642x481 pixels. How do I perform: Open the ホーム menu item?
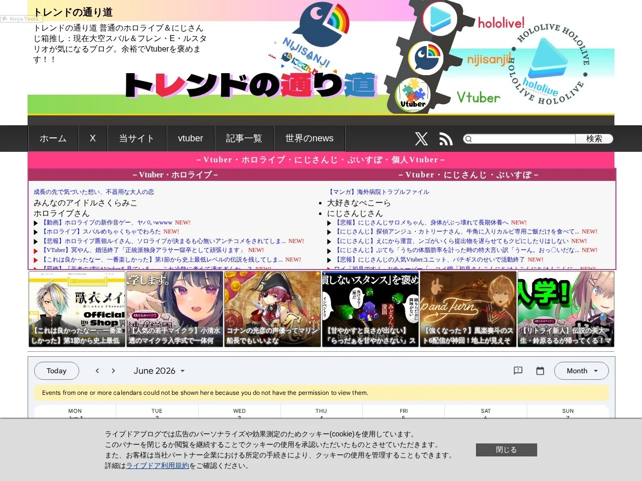coord(53,138)
